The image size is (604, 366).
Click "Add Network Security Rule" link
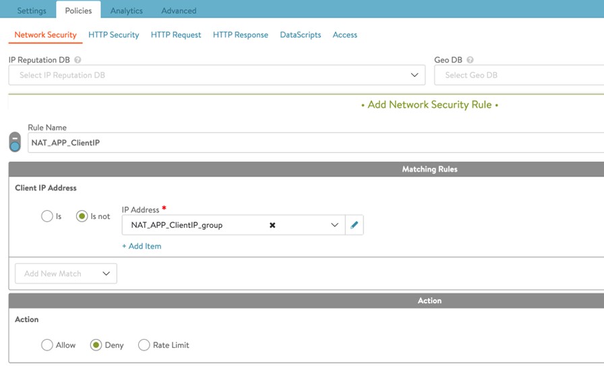(429, 105)
